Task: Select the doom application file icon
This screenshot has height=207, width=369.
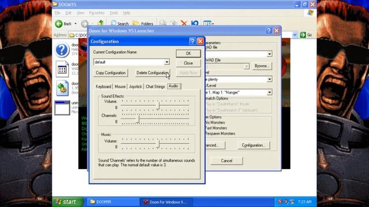Action: pyautogui.click(x=62, y=88)
